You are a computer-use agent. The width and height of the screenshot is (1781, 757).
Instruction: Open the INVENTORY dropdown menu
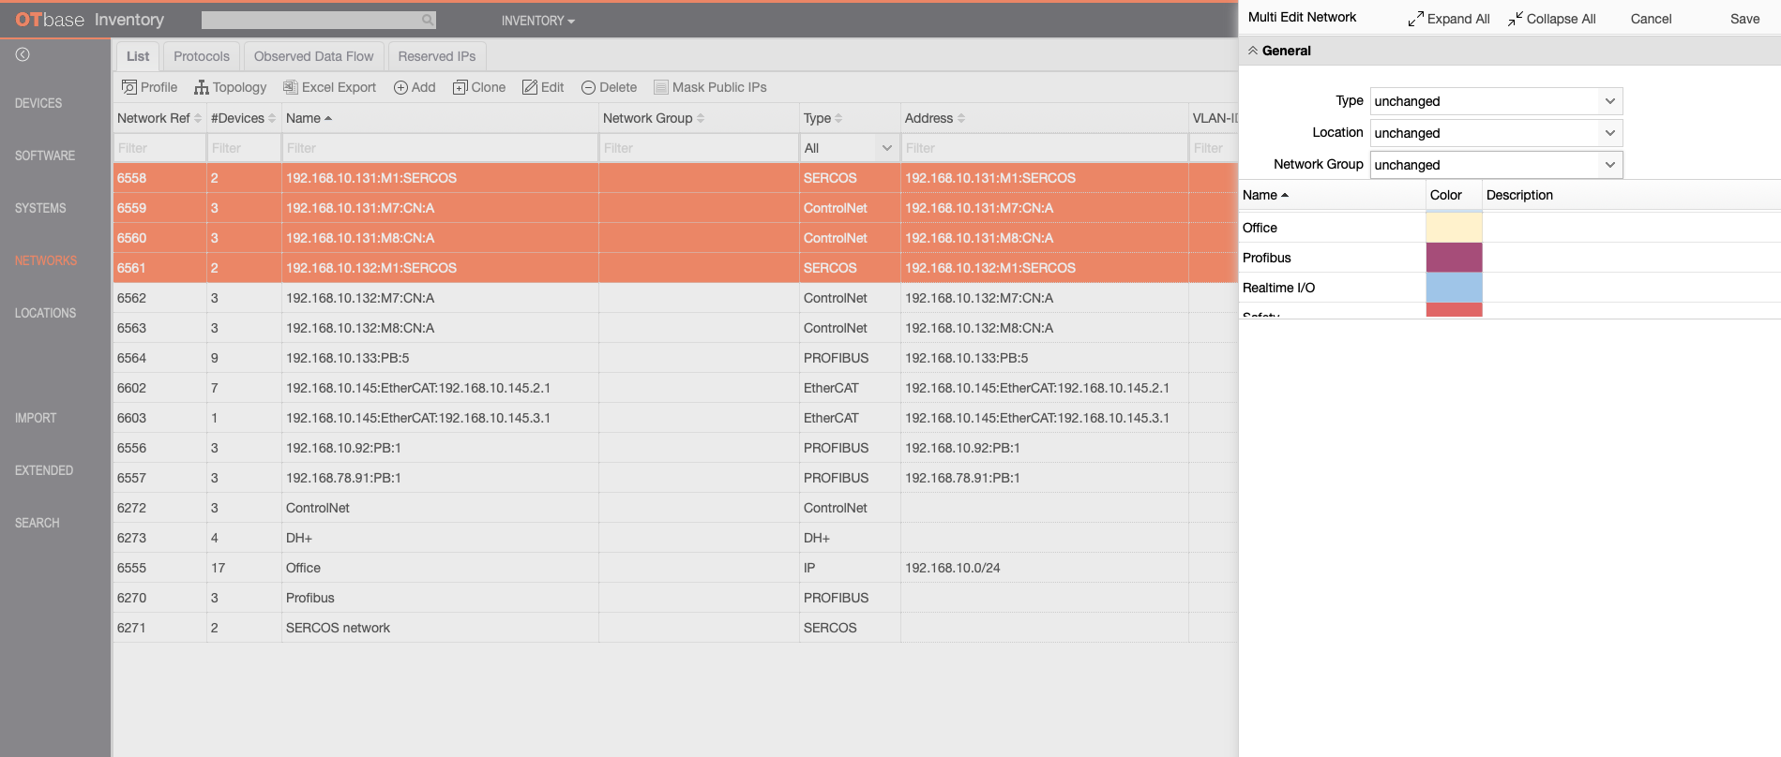click(x=538, y=21)
